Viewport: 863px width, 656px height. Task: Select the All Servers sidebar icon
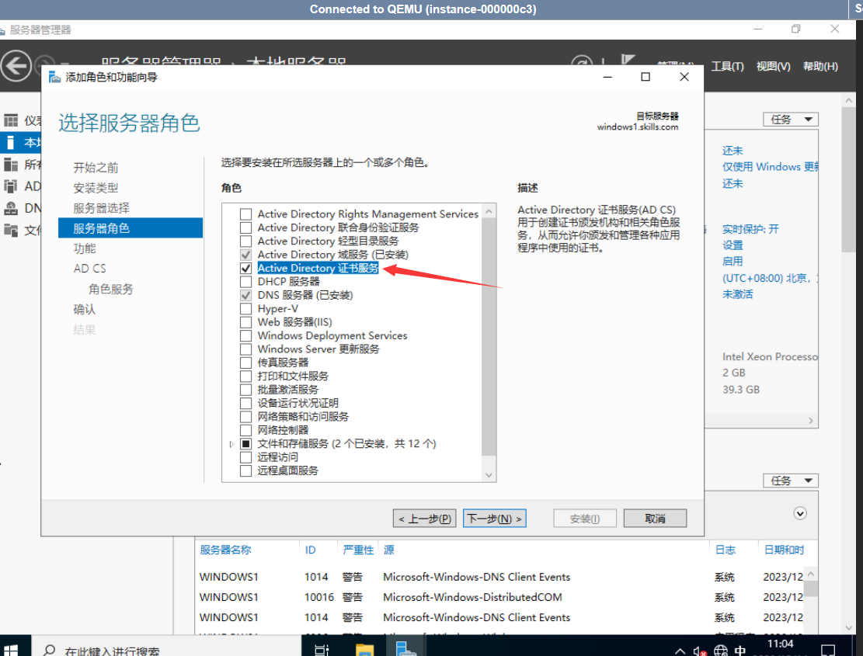click(x=11, y=165)
